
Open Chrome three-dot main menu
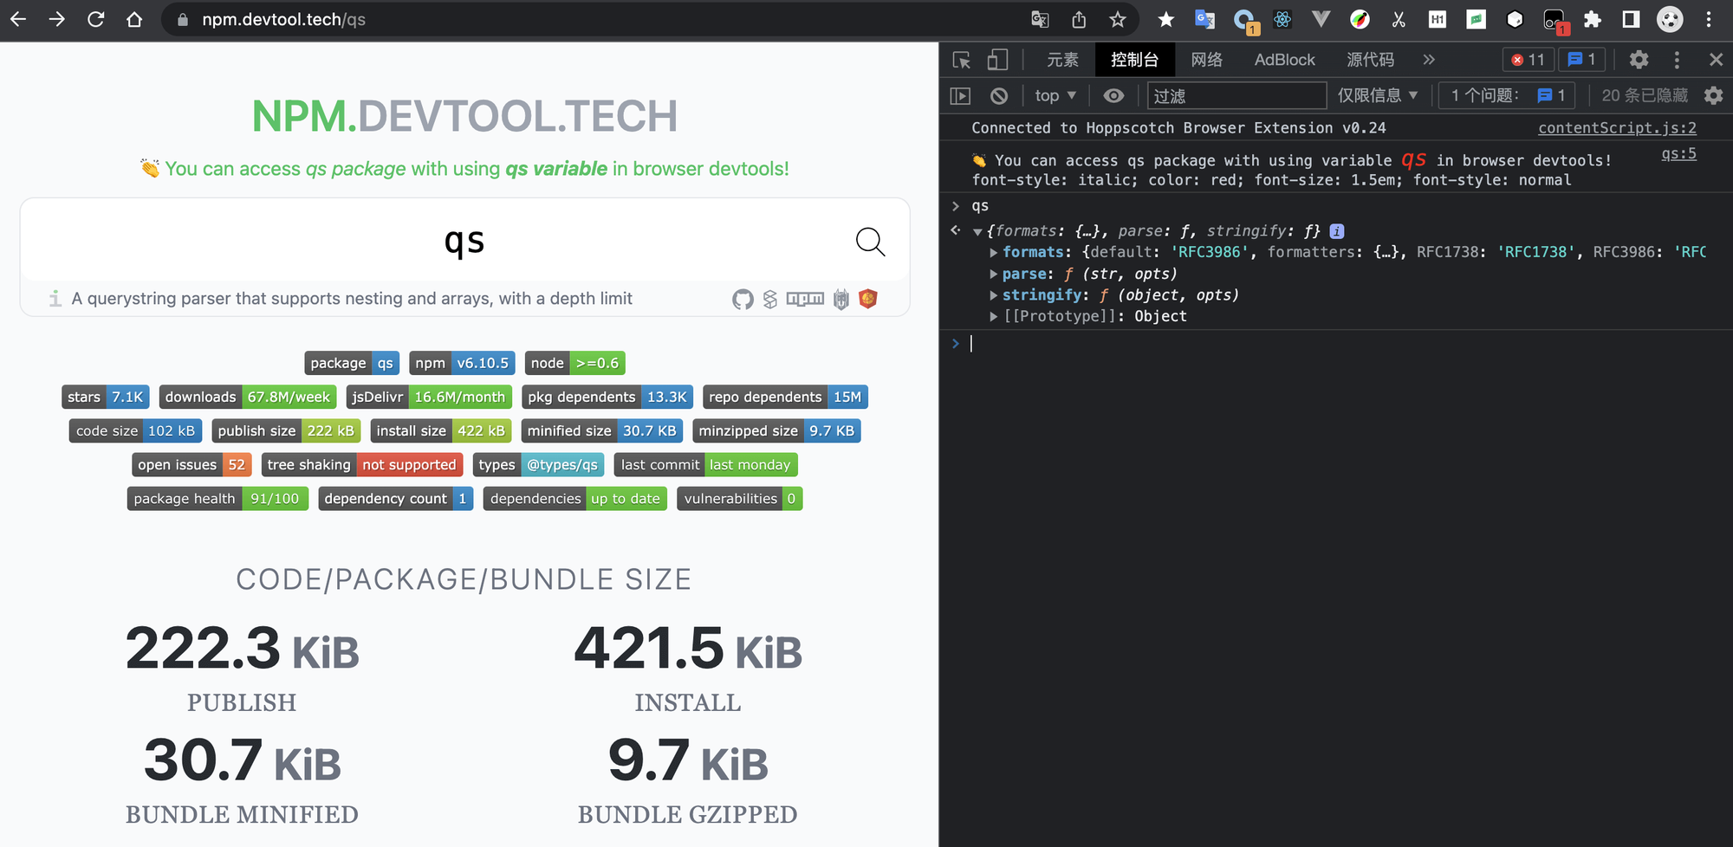click(x=1709, y=19)
